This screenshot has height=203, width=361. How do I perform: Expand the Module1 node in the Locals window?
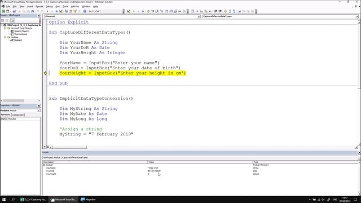(x=44, y=165)
